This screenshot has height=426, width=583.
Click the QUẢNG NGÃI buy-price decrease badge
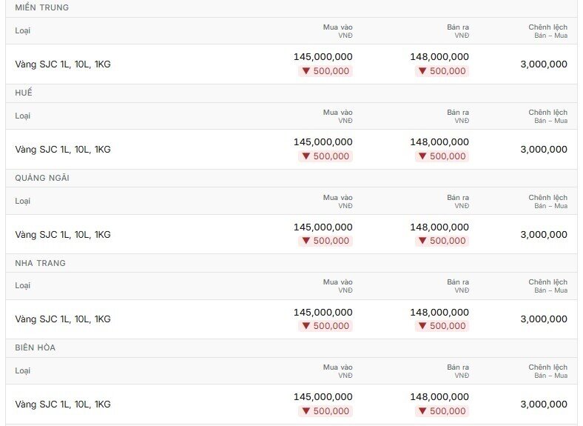click(326, 241)
